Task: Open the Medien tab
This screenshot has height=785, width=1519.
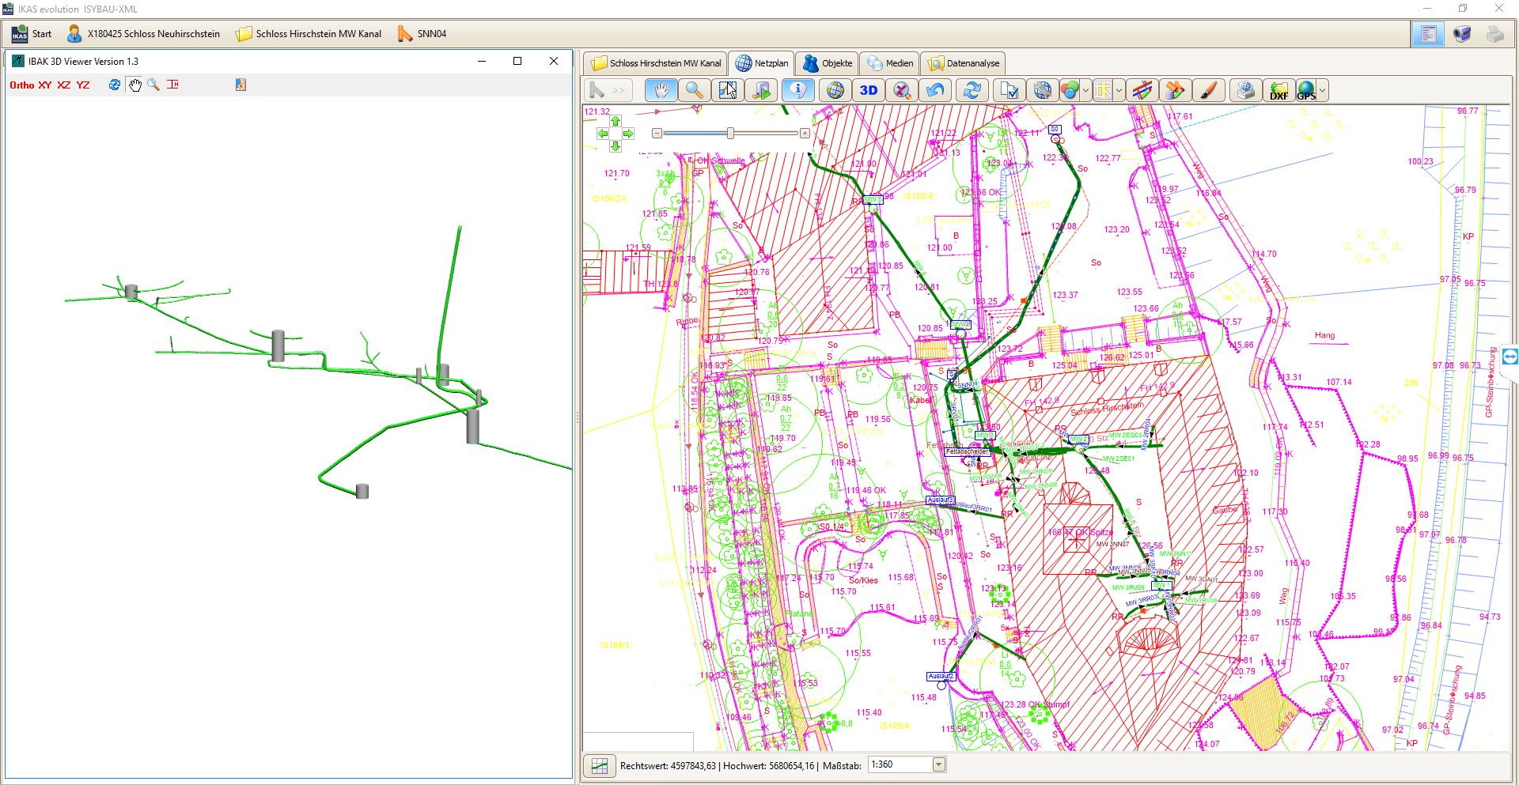Action: (x=891, y=63)
